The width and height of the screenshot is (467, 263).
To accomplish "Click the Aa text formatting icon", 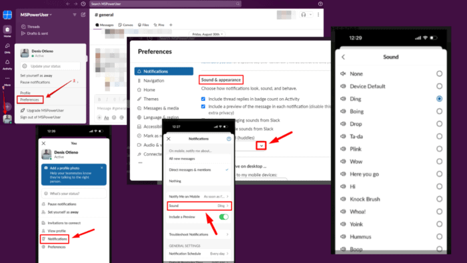I will coord(106,117).
